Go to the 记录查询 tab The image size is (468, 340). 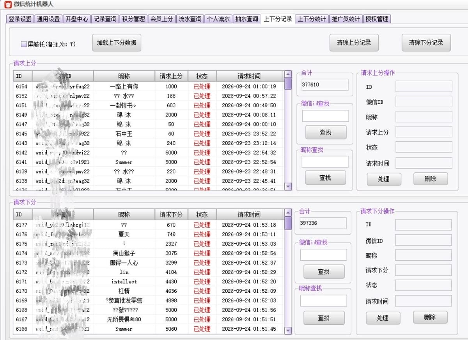pyautogui.click(x=105, y=19)
